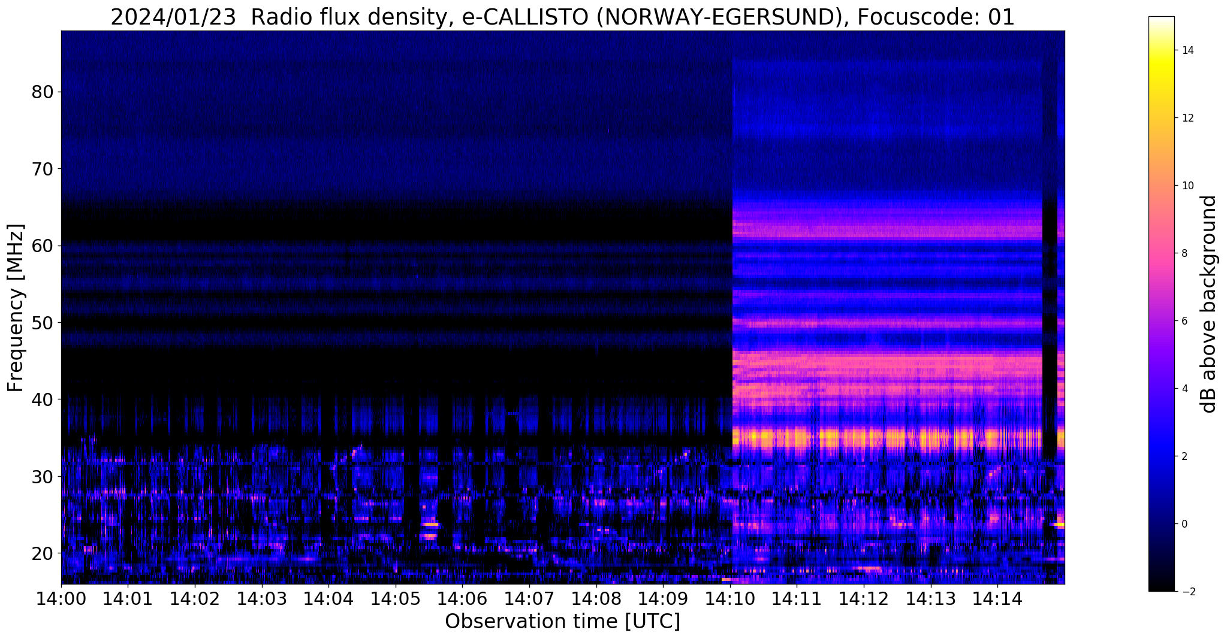The image size is (1227, 639).
Task: Click the colorbar tick value 0
Action: (1184, 524)
